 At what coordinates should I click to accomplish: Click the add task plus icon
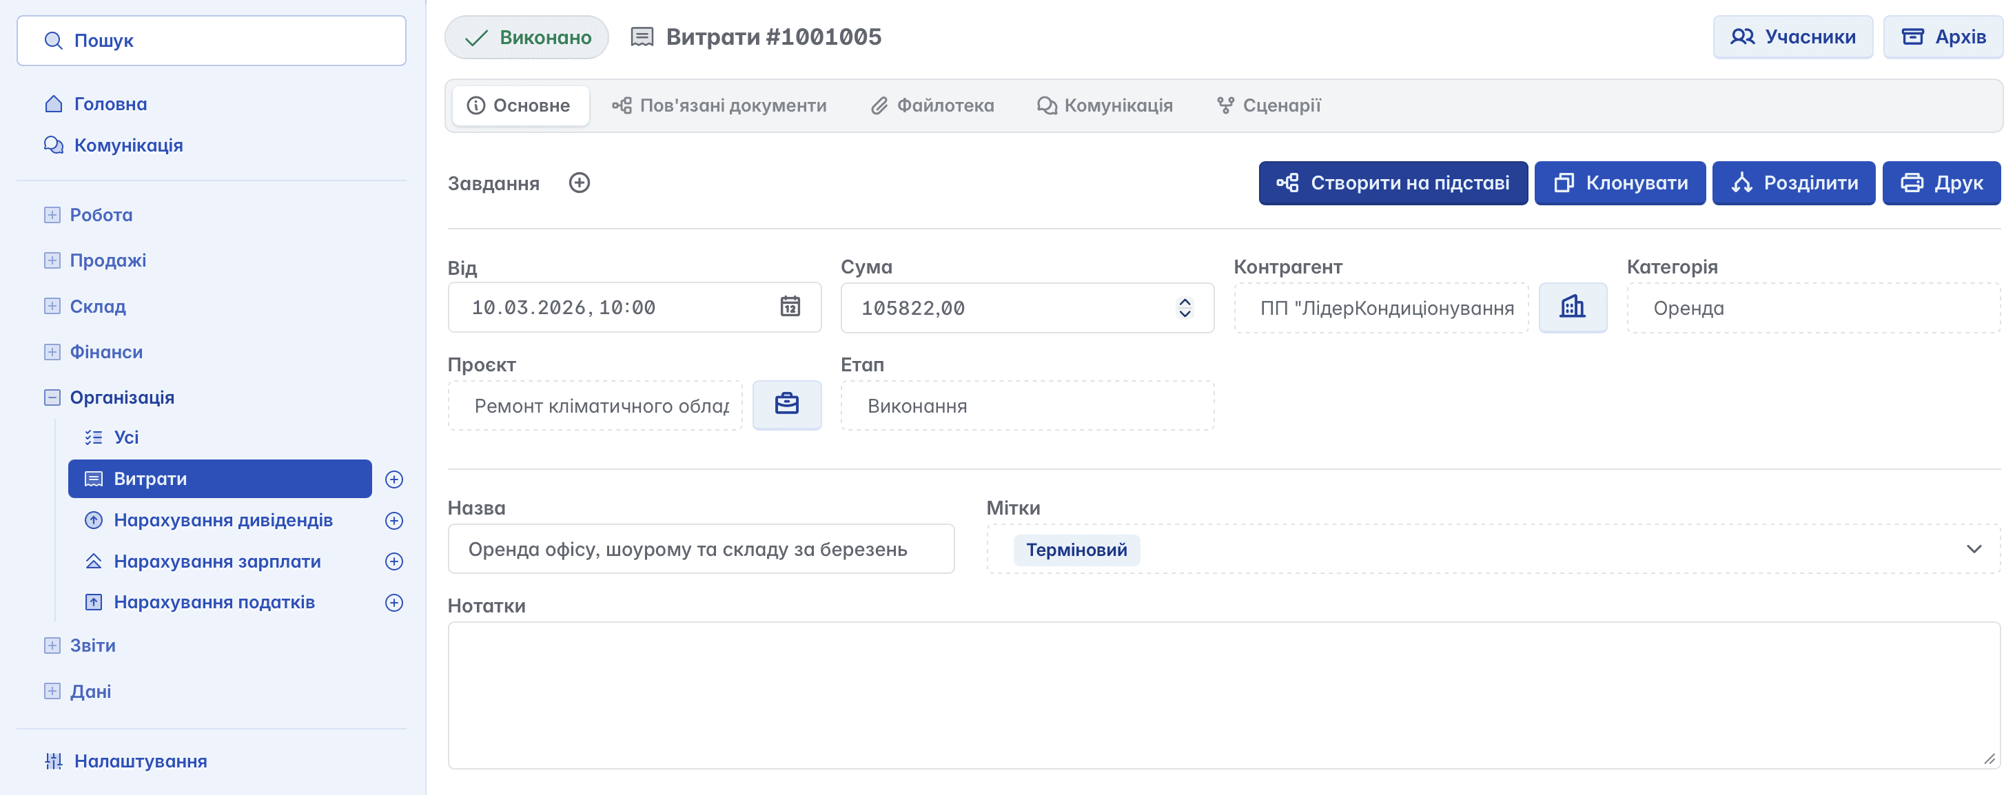coord(579,183)
